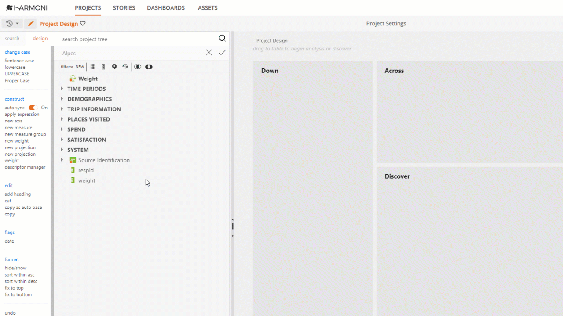Viewport: 563px width, 316px height.
Task: Expand TRIP INFORMATION folder
Action: click(62, 109)
